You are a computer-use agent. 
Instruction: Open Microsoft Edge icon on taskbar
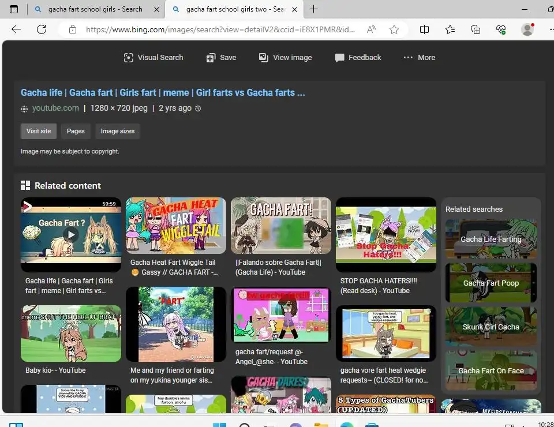coord(347,425)
